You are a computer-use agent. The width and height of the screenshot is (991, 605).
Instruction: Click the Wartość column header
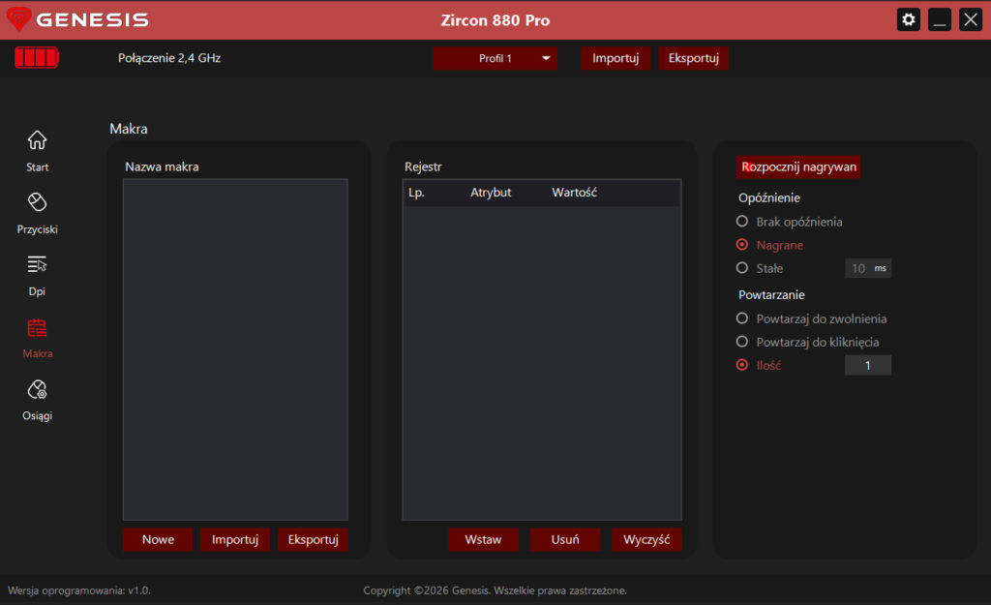pos(574,193)
